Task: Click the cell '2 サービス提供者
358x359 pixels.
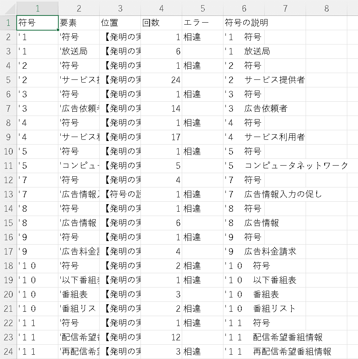Action: coord(265,80)
